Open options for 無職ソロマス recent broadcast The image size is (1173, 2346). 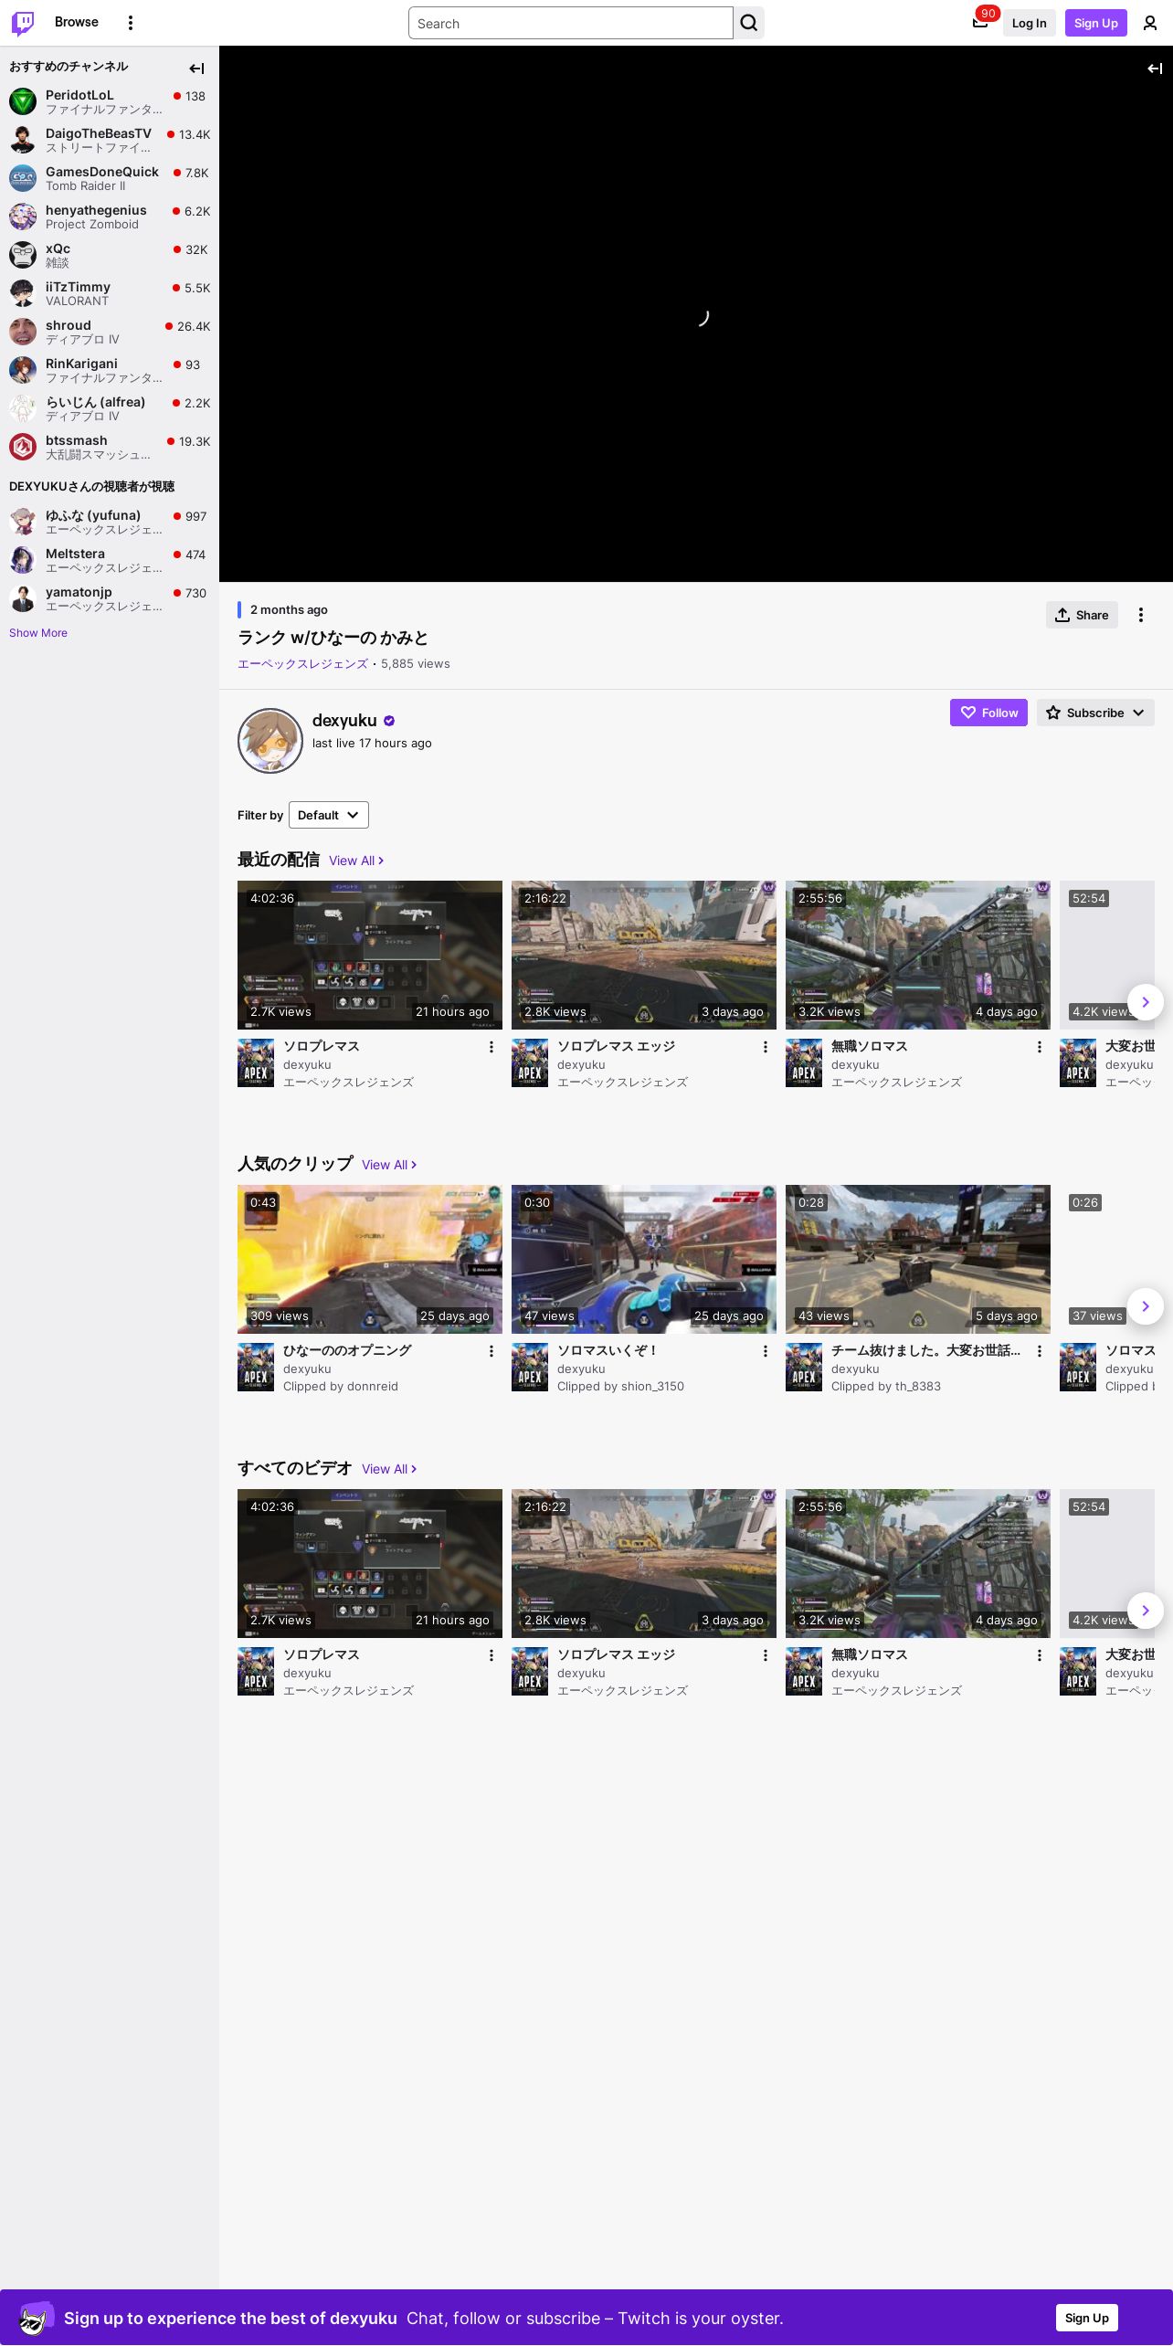point(1040,1047)
